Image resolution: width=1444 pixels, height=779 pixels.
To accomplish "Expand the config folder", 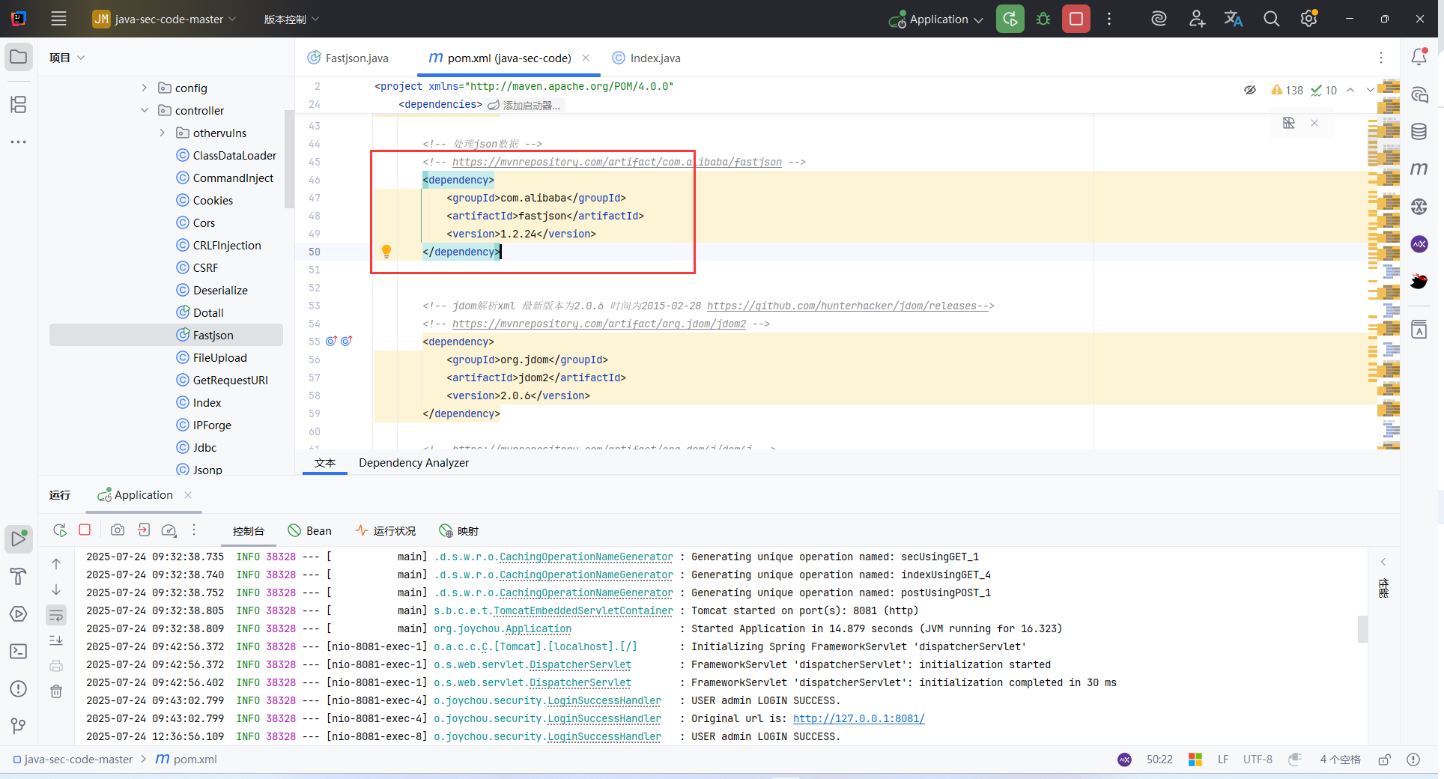I will click(145, 88).
